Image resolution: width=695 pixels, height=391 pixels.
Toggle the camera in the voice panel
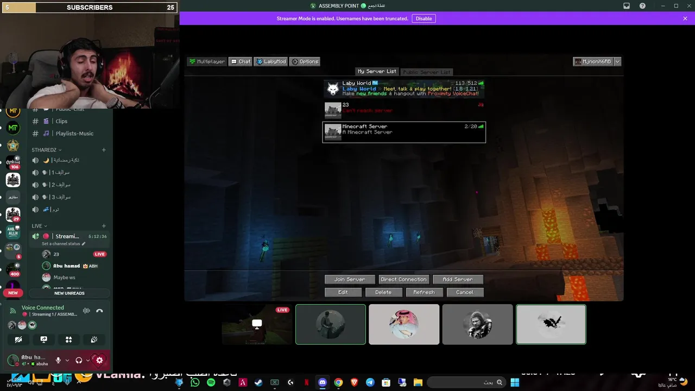(x=18, y=339)
